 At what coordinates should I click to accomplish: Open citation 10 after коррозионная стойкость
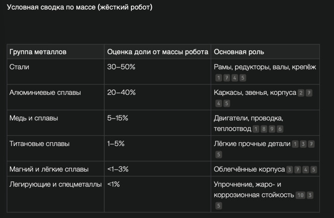pos(300,195)
